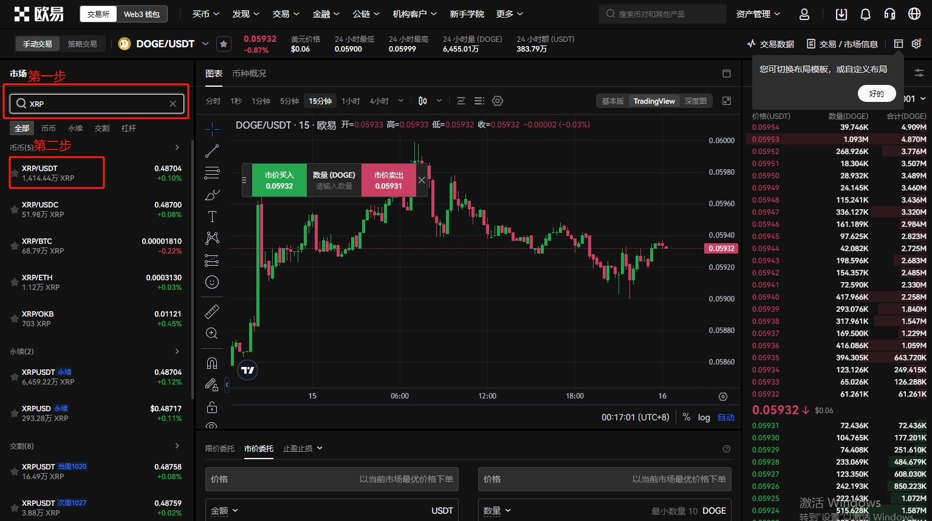932x521 pixels.
Task: Click 市价买入 0.05932 button
Action: 279,180
